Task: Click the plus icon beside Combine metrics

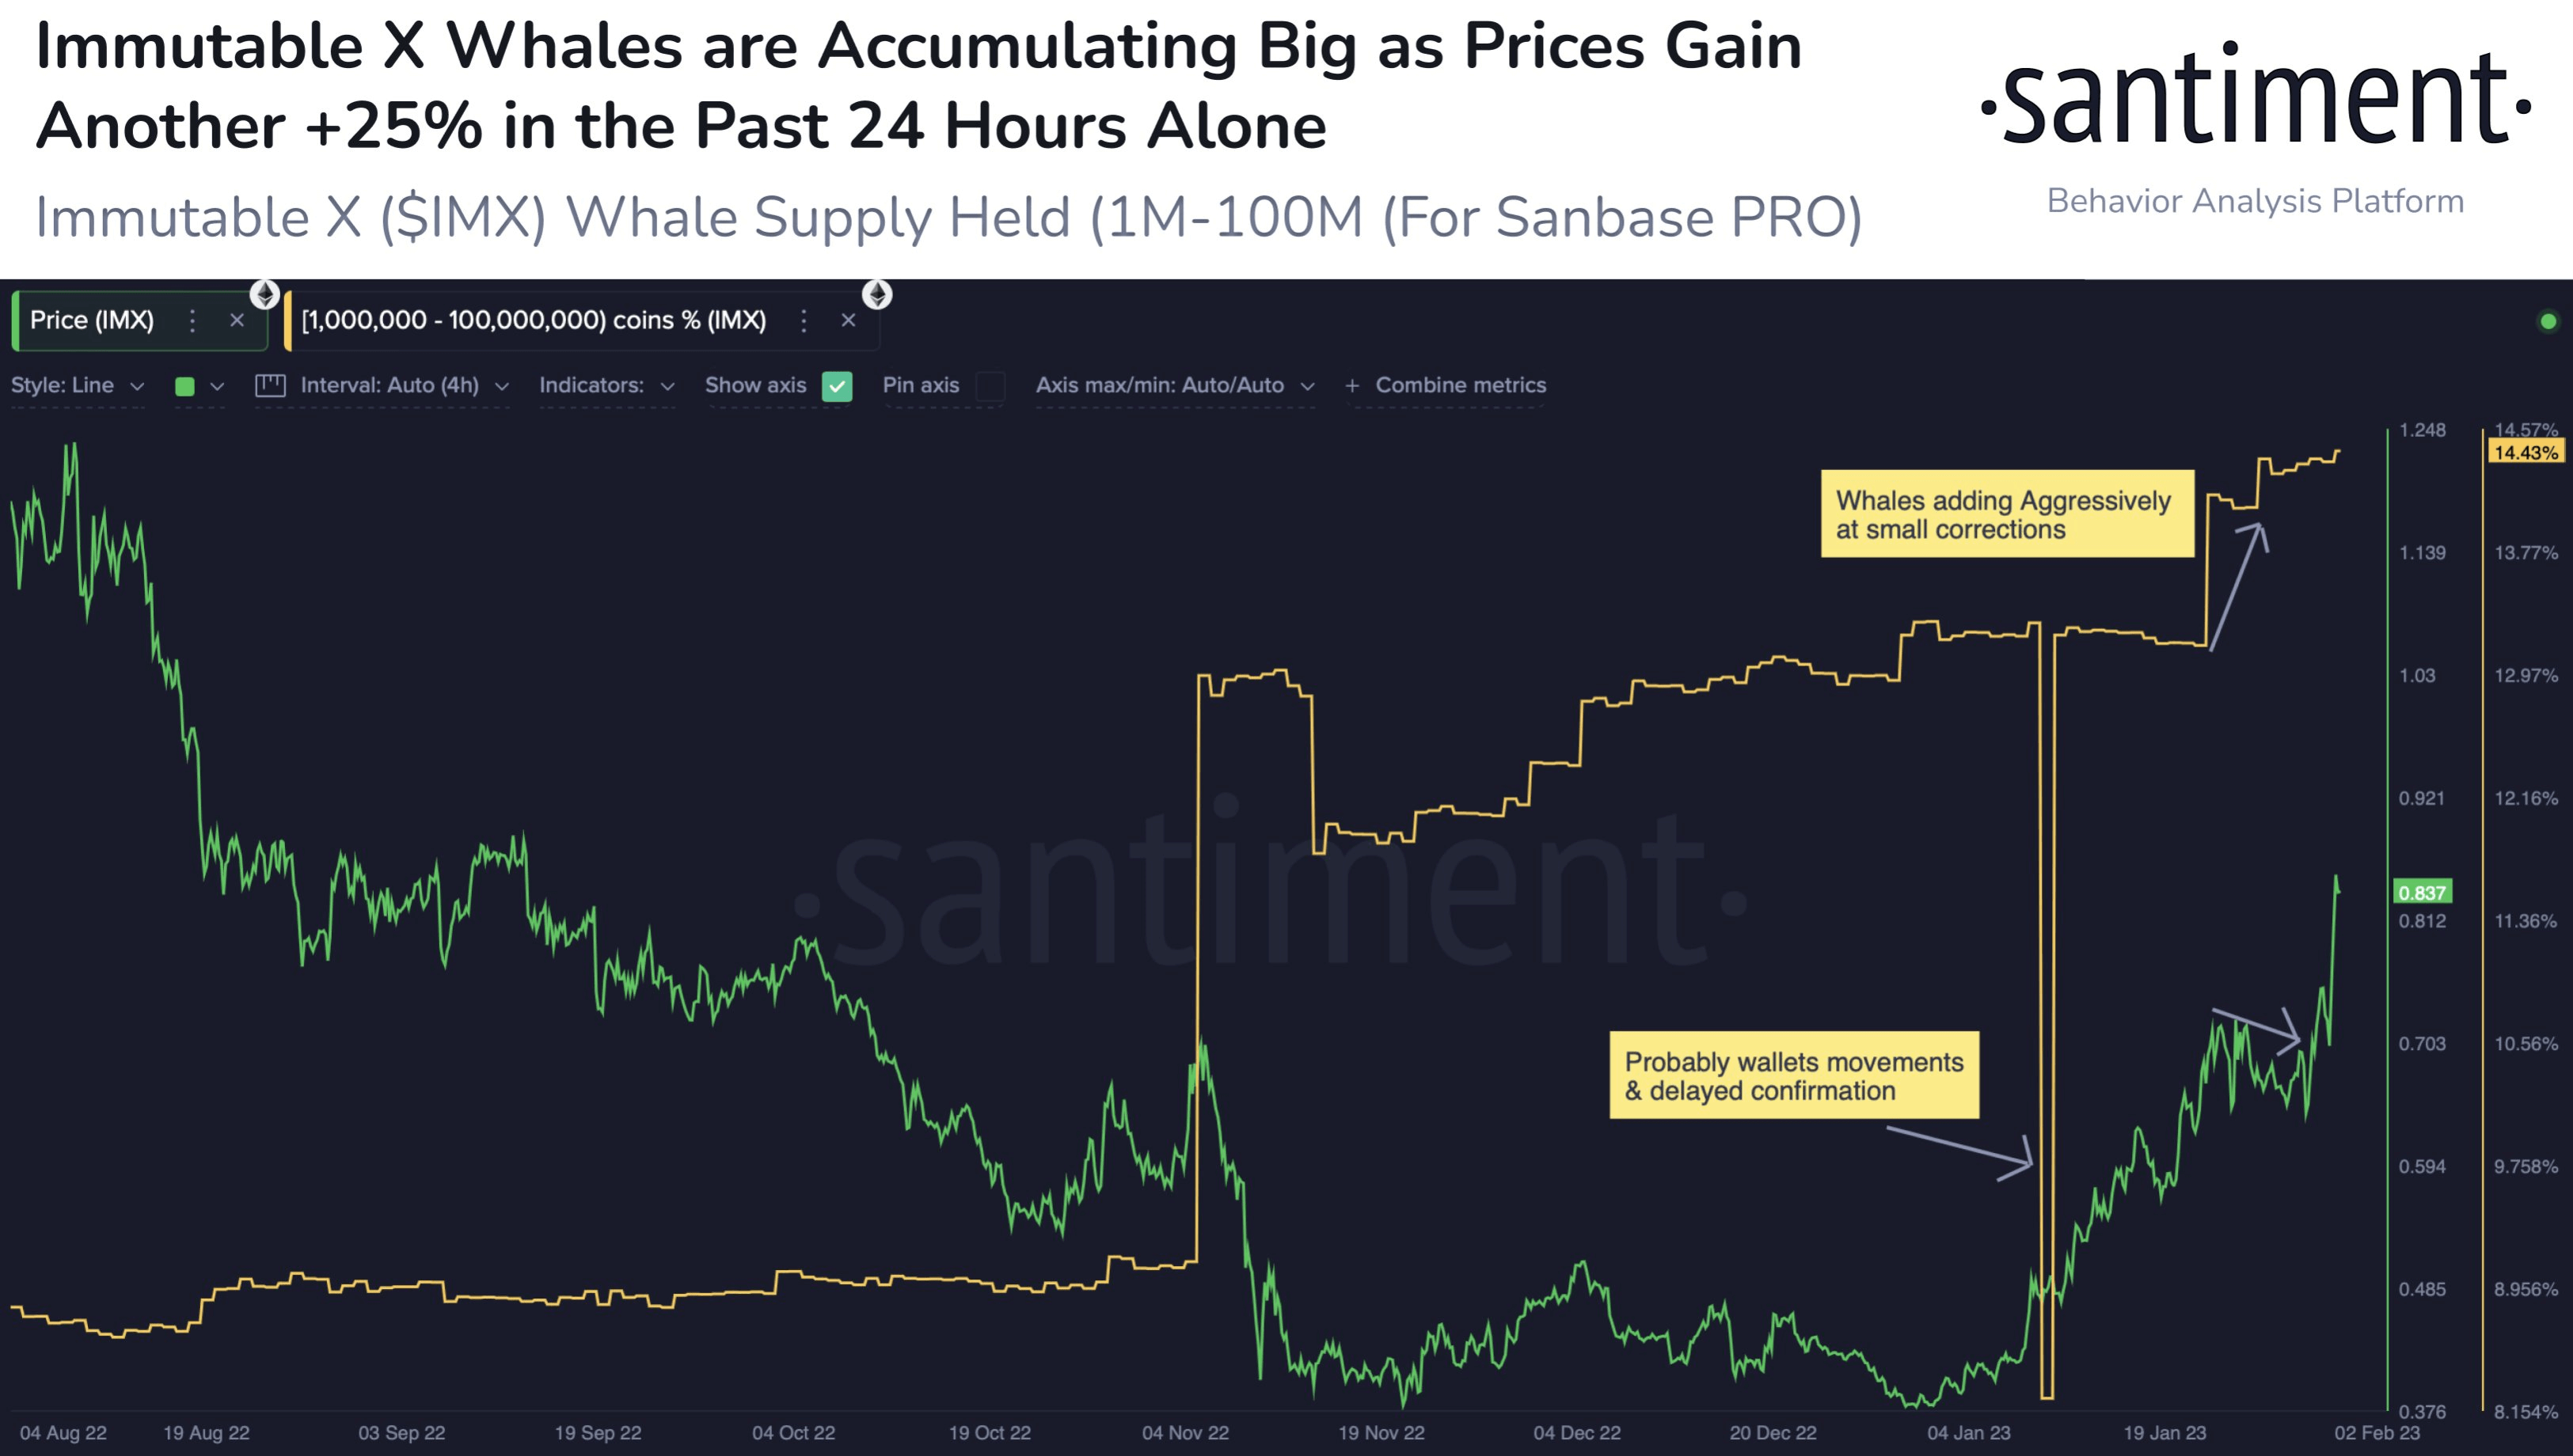Action: [x=1351, y=385]
